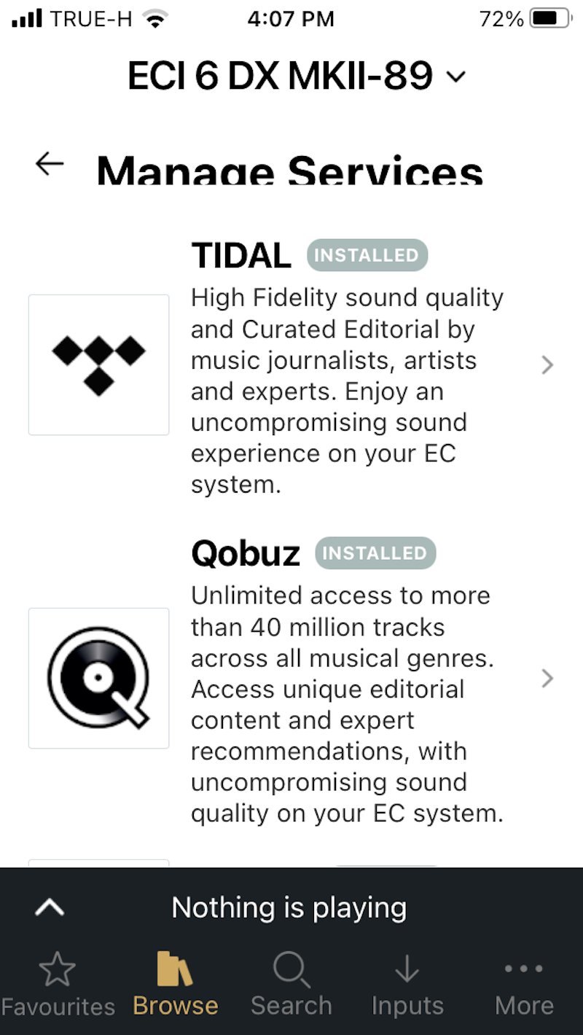Open Qobuz settings via its right chevron

(x=548, y=679)
